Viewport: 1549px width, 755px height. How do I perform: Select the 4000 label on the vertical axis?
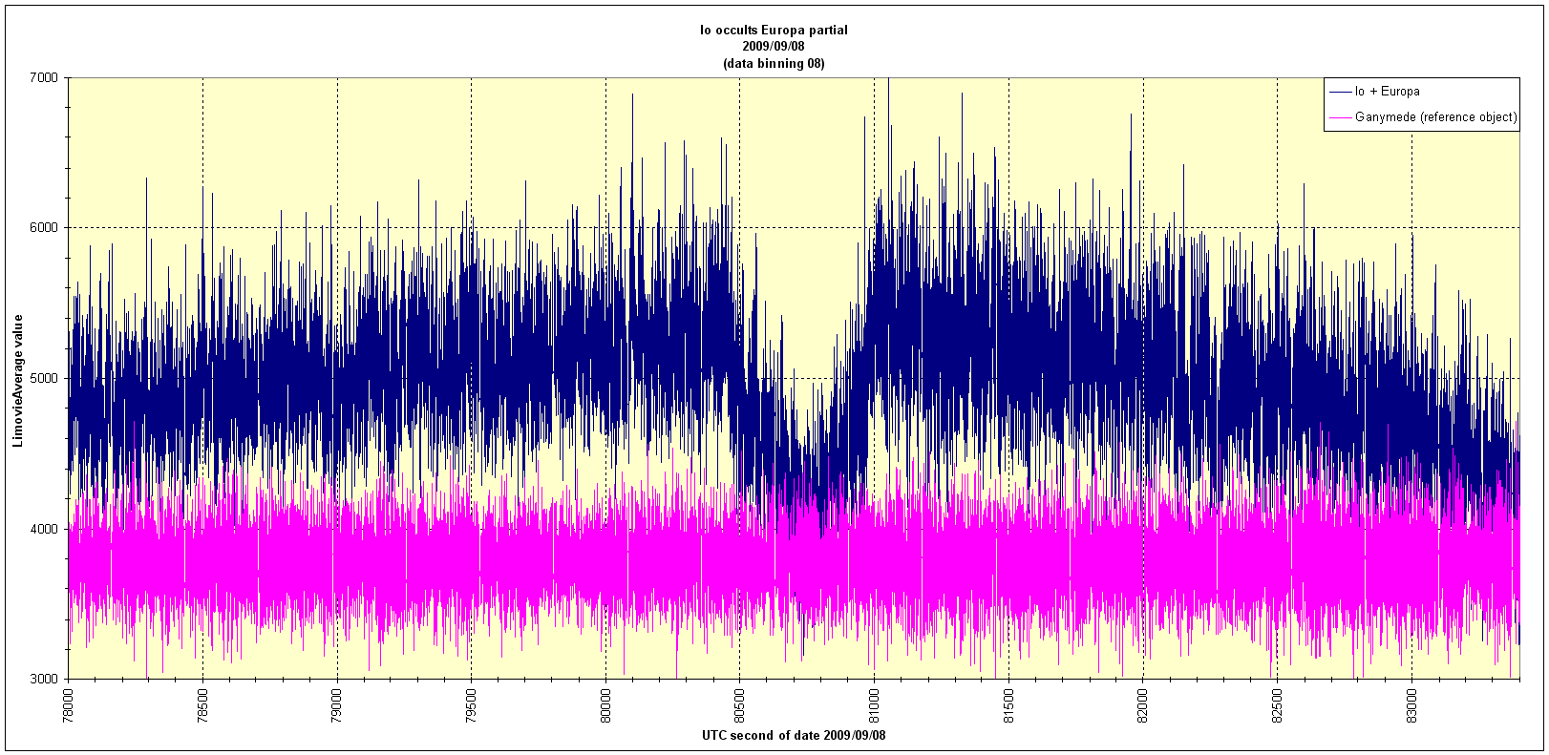click(x=46, y=529)
